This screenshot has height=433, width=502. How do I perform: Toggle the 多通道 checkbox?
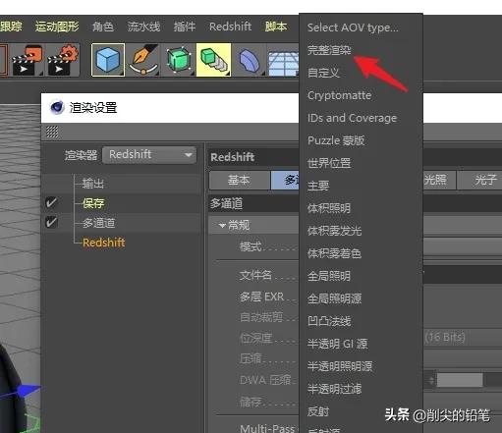[x=51, y=223]
